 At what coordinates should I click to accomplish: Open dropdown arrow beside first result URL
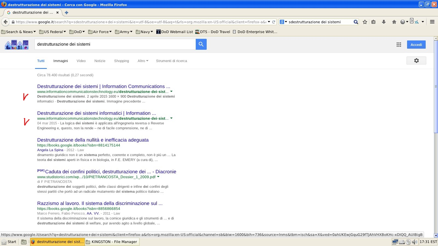pyautogui.click(x=171, y=92)
